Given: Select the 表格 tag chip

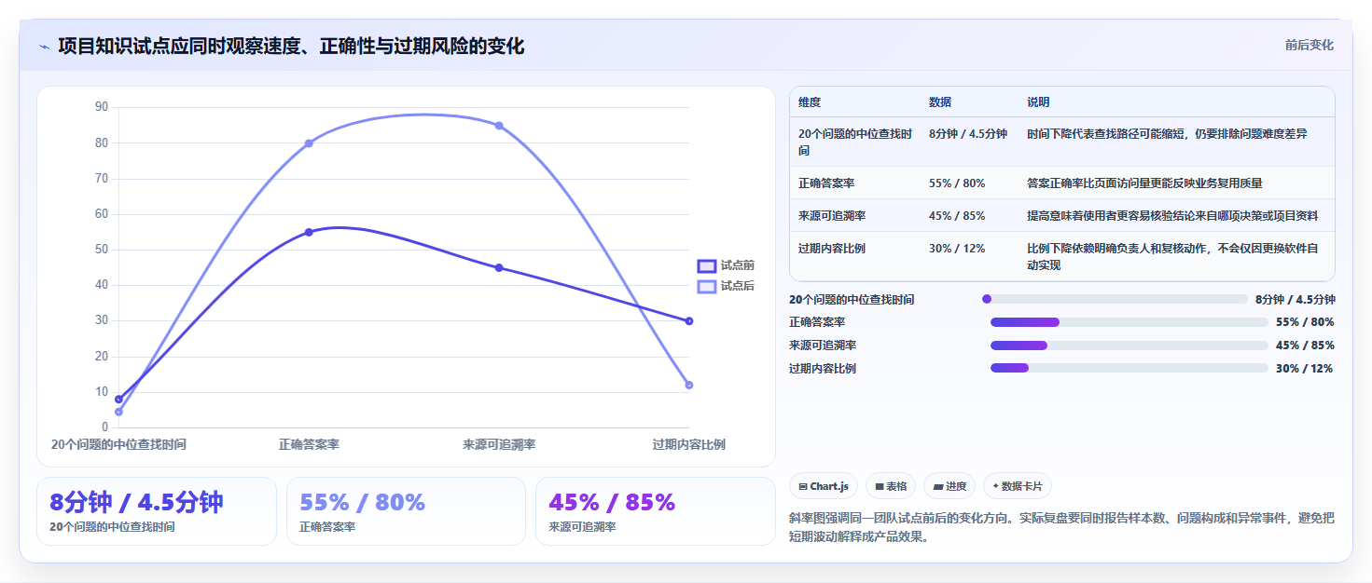Looking at the screenshot, I should [891, 486].
